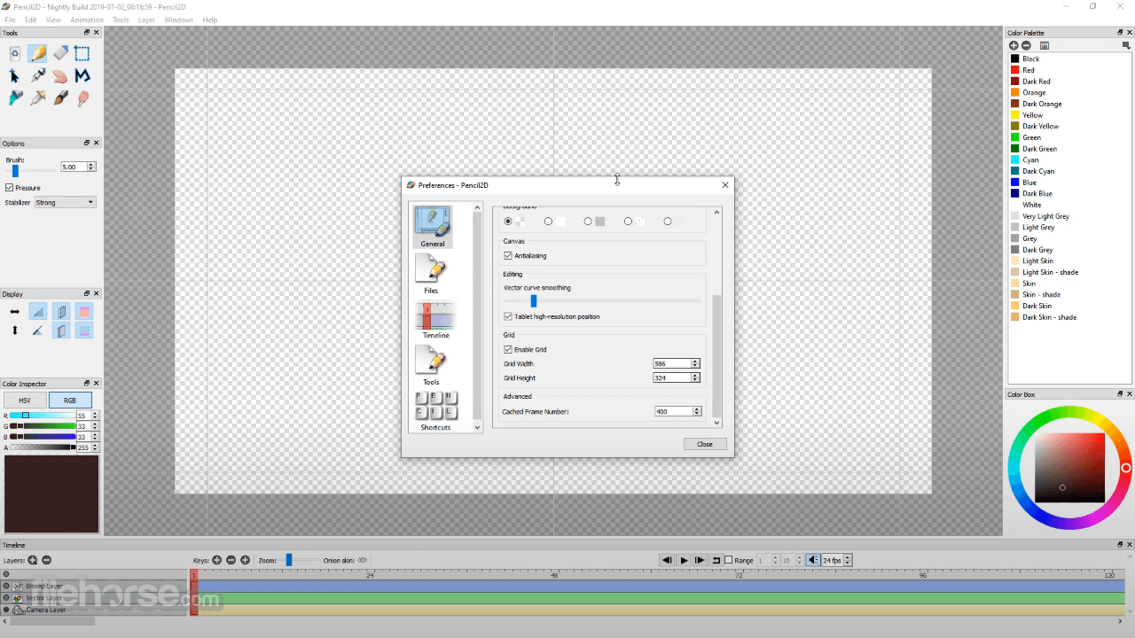Increase the Brush size spinner

pyautogui.click(x=91, y=165)
